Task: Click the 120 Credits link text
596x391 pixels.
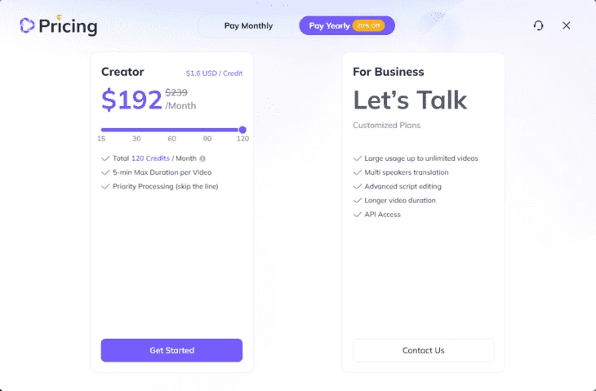Action: pyautogui.click(x=150, y=158)
